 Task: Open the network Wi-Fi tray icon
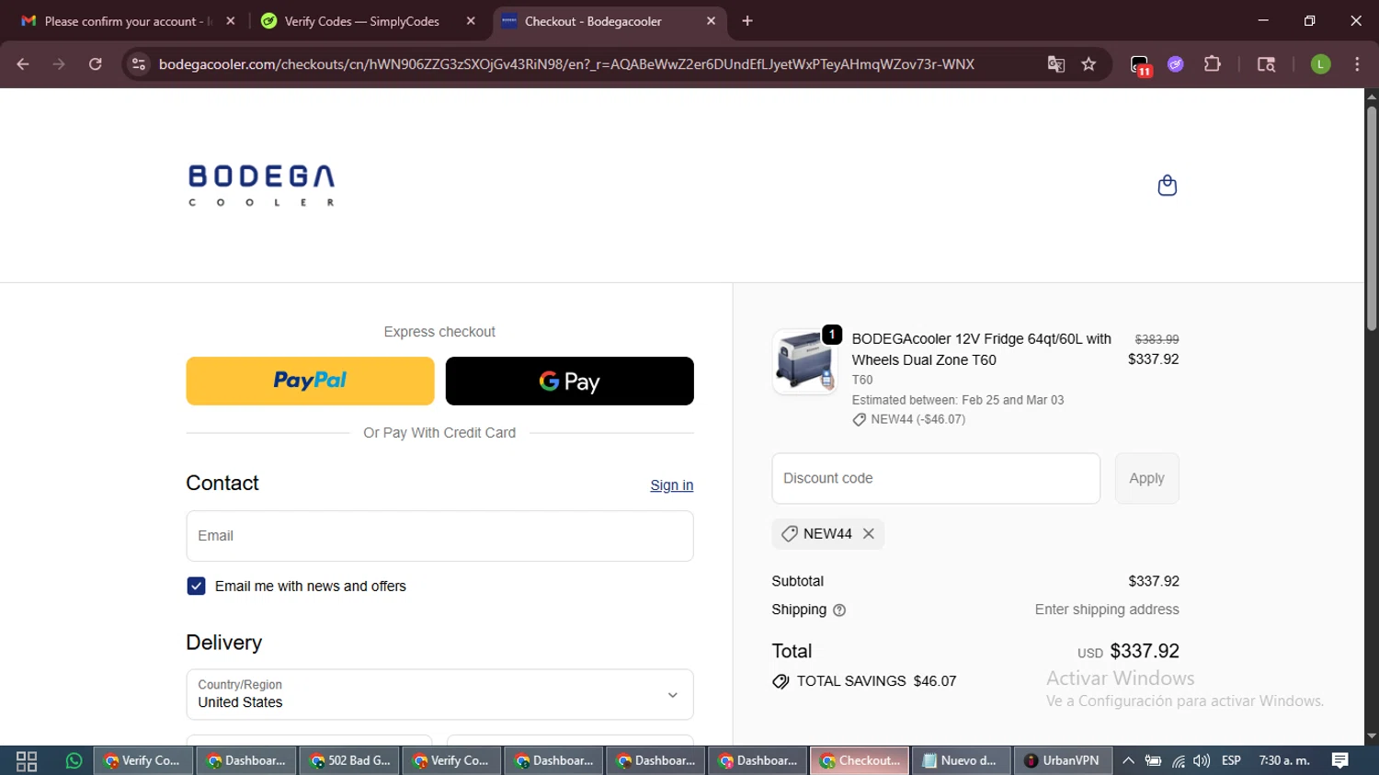click(1178, 761)
